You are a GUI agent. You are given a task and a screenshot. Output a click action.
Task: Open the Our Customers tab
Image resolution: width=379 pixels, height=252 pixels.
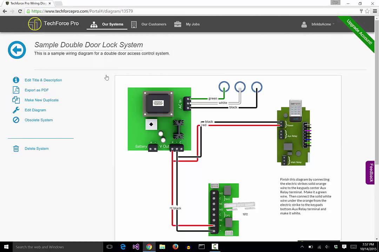(149, 24)
